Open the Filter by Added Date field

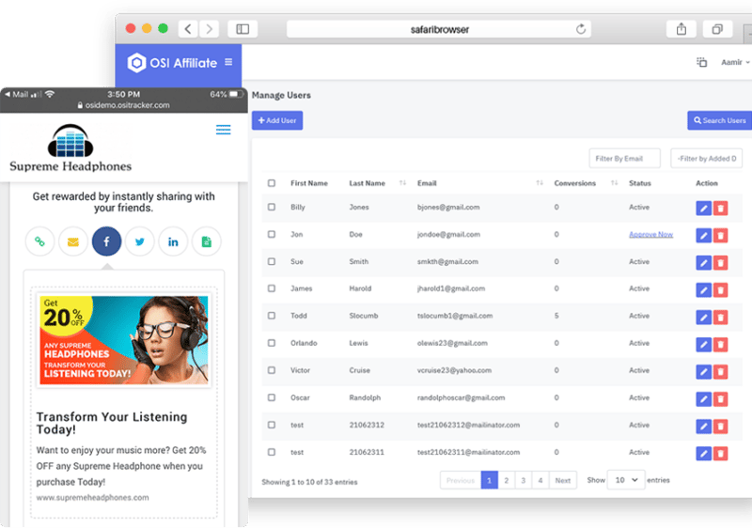click(x=707, y=159)
